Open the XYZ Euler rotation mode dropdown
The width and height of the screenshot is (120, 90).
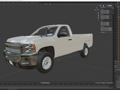[x=106, y=20]
